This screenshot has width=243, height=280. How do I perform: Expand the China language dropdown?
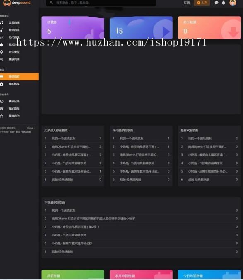tap(31, 128)
